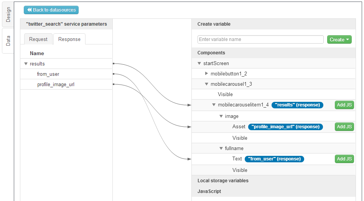Collapse the results tree node
This screenshot has width=364, height=201.
(x=26, y=64)
